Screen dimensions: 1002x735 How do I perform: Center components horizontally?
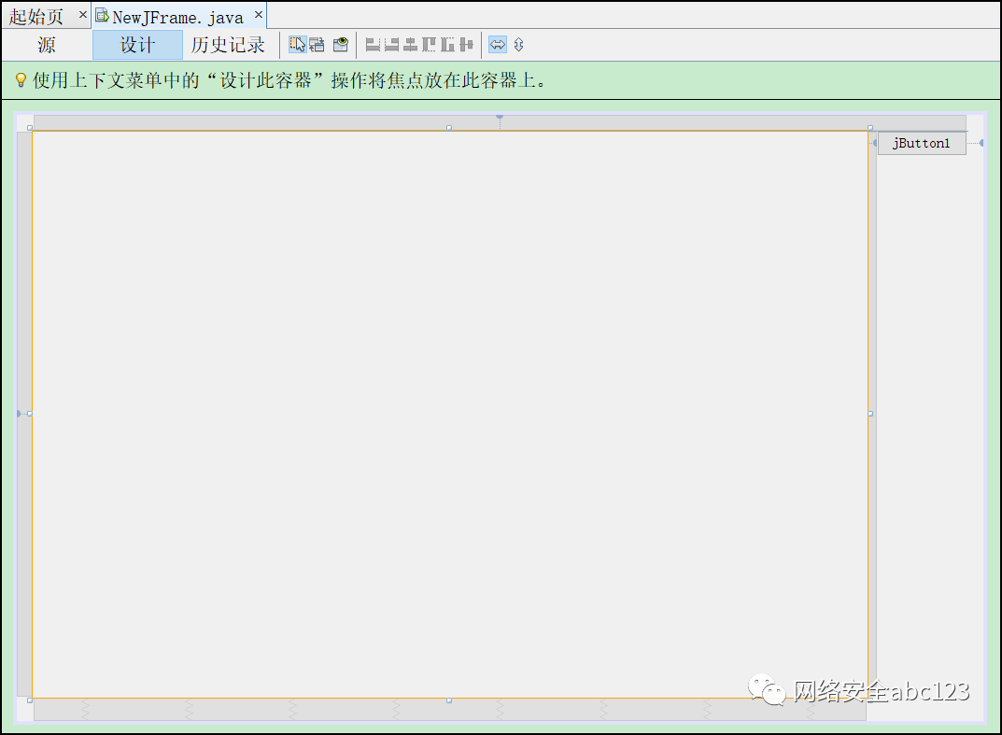tap(410, 44)
